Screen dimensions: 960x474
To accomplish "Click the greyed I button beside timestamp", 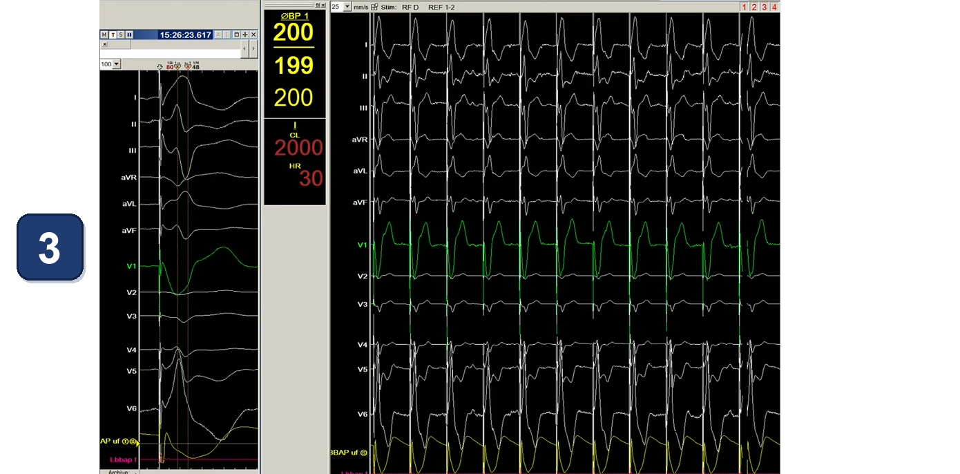I will coord(227,35).
